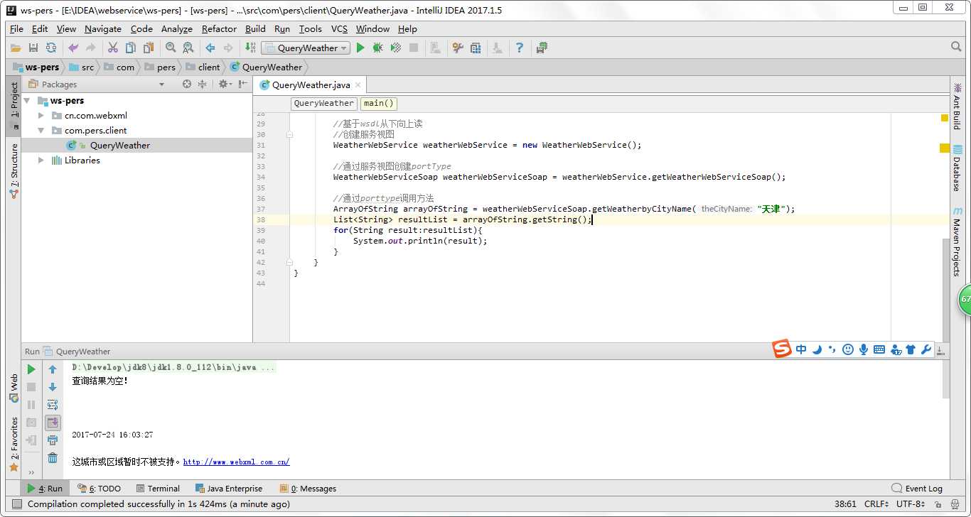Run QueryWeather with the green toolbar play icon
The width and height of the screenshot is (971, 517).
coord(360,48)
